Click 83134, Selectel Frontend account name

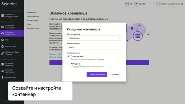[171, 4]
